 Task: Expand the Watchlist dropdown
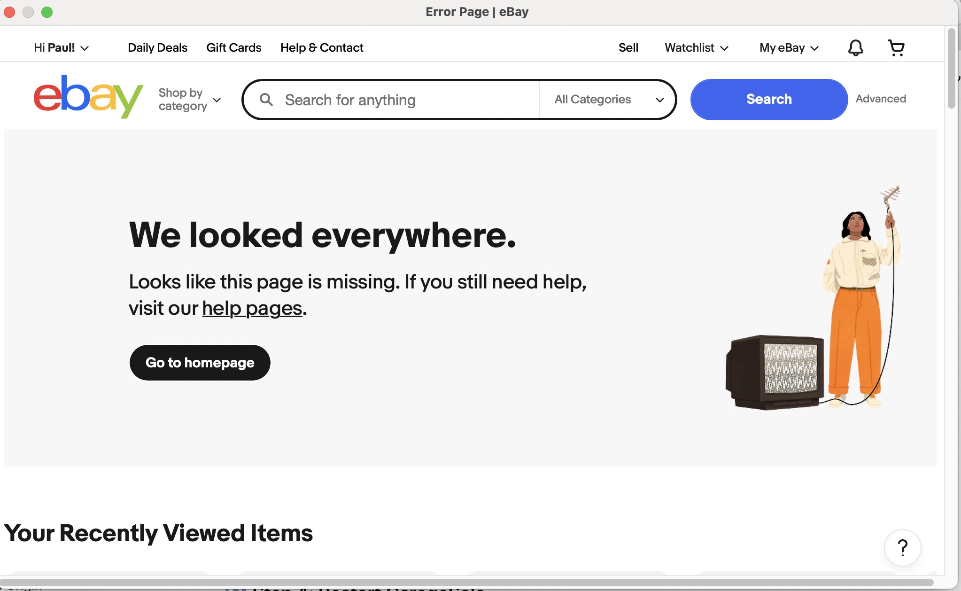[x=697, y=48]
